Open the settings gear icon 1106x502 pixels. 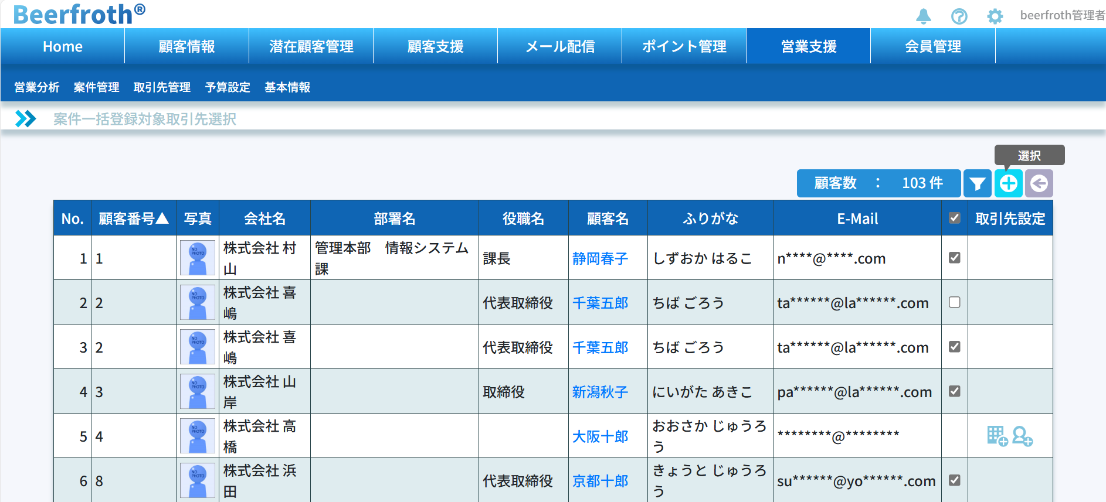click(x=995, y=16)
